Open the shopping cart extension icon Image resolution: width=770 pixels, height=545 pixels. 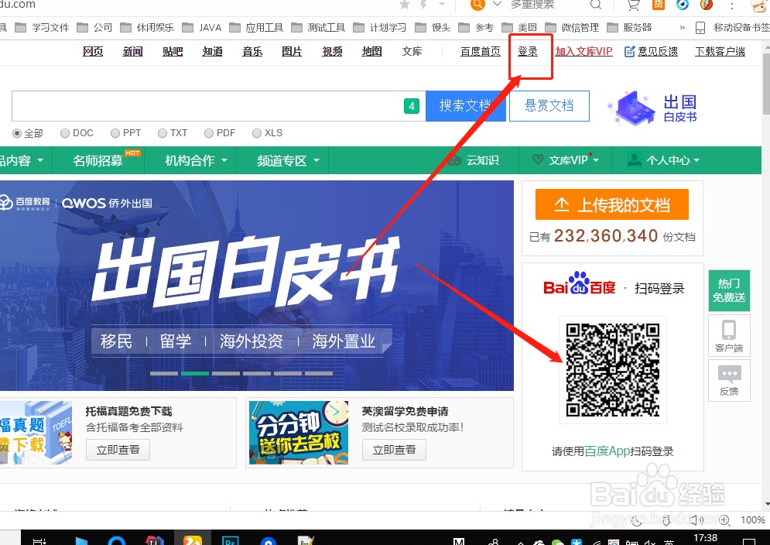(634, 5)
